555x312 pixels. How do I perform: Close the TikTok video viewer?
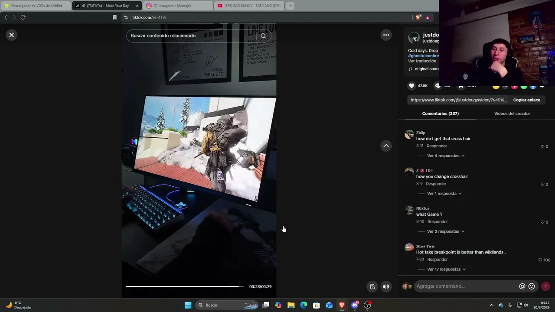pyautogui.click(x=12, y=35)
